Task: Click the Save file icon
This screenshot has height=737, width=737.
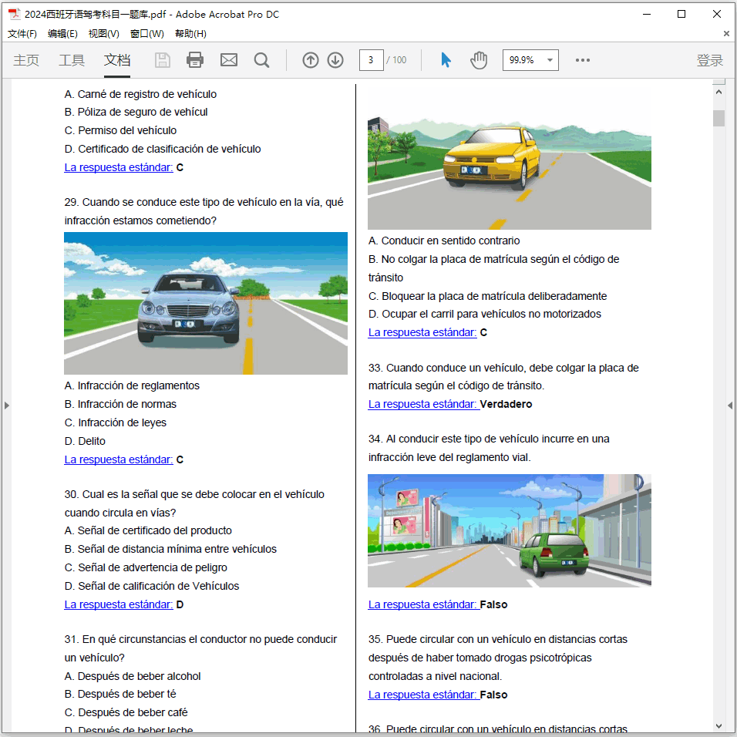Action: coord(163,60)
